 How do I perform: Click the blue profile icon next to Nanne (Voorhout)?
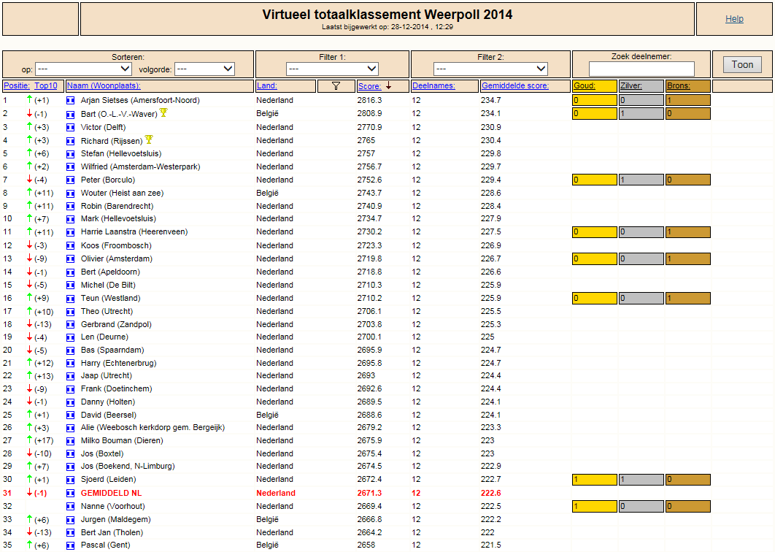[71, 507]
